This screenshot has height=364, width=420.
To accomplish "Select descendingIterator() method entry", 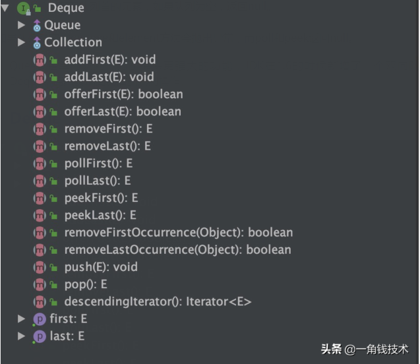I will pyautogui.click(x=158, y=302).
